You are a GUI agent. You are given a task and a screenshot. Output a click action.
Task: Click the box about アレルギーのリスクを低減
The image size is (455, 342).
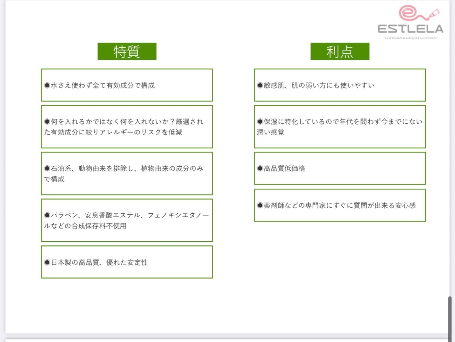pos(127,127)
